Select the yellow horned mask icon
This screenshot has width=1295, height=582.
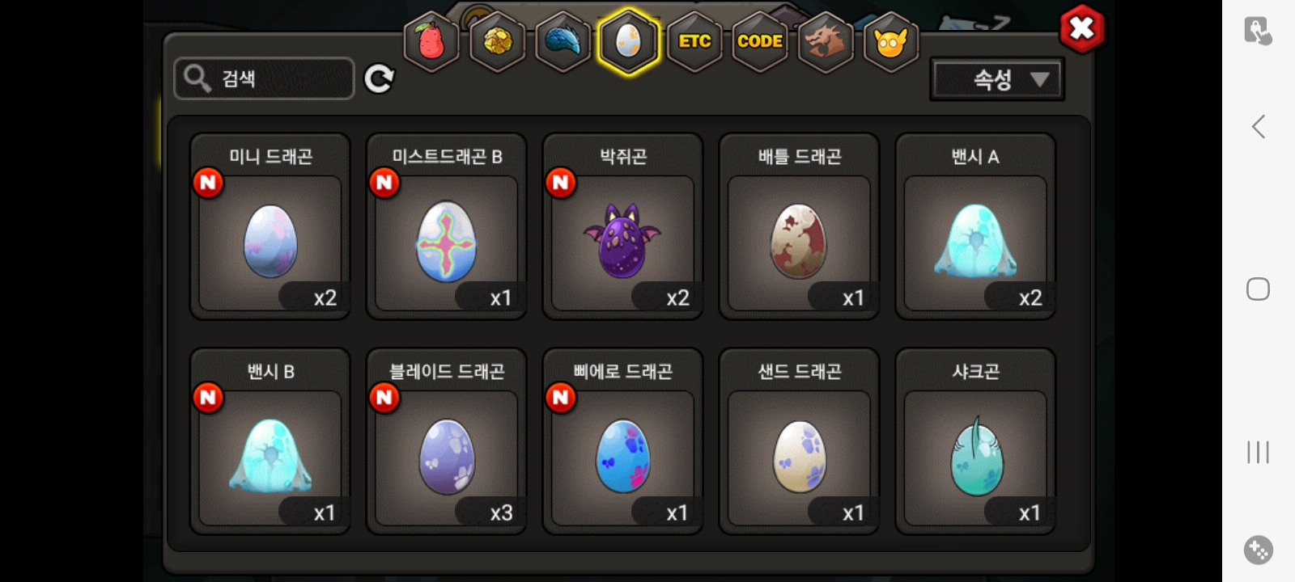point(891,40)
